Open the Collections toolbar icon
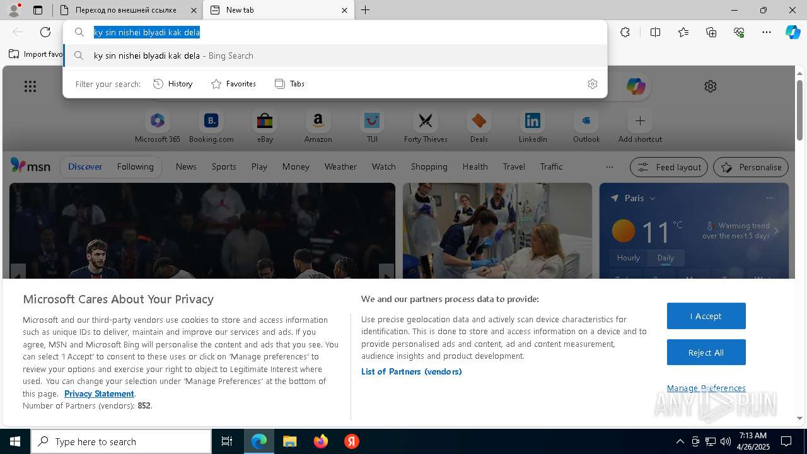The width and height of the screenshot is (807, 454). pos(711,32)
